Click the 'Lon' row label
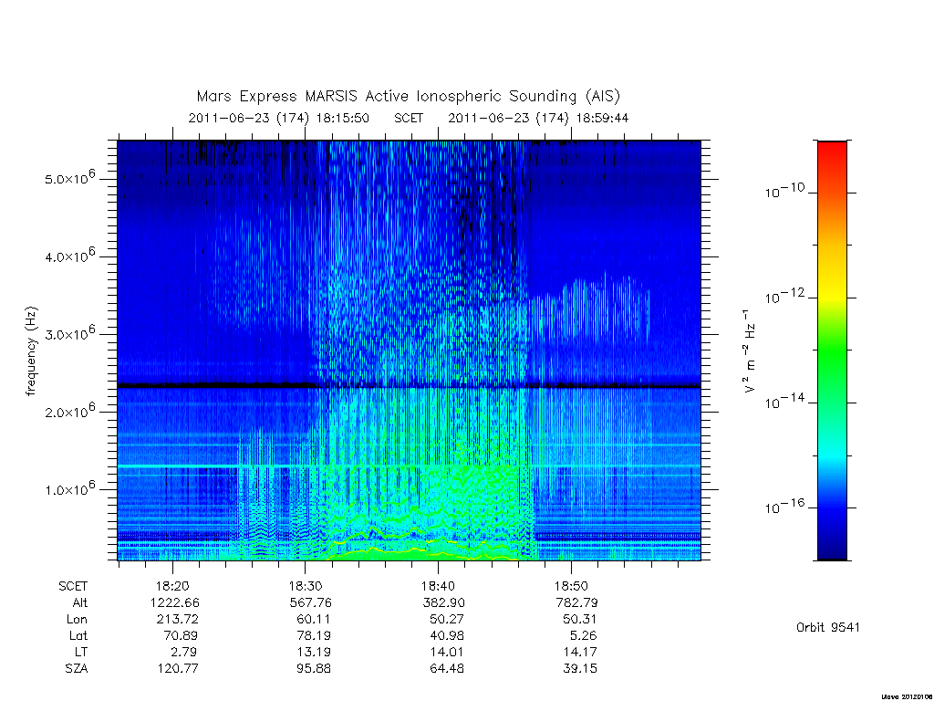The width and height of the screenshot is (934, 701). click(x=77, y=620)
